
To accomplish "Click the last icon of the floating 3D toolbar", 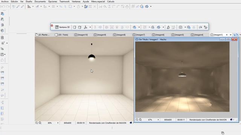I will point(206,27).
